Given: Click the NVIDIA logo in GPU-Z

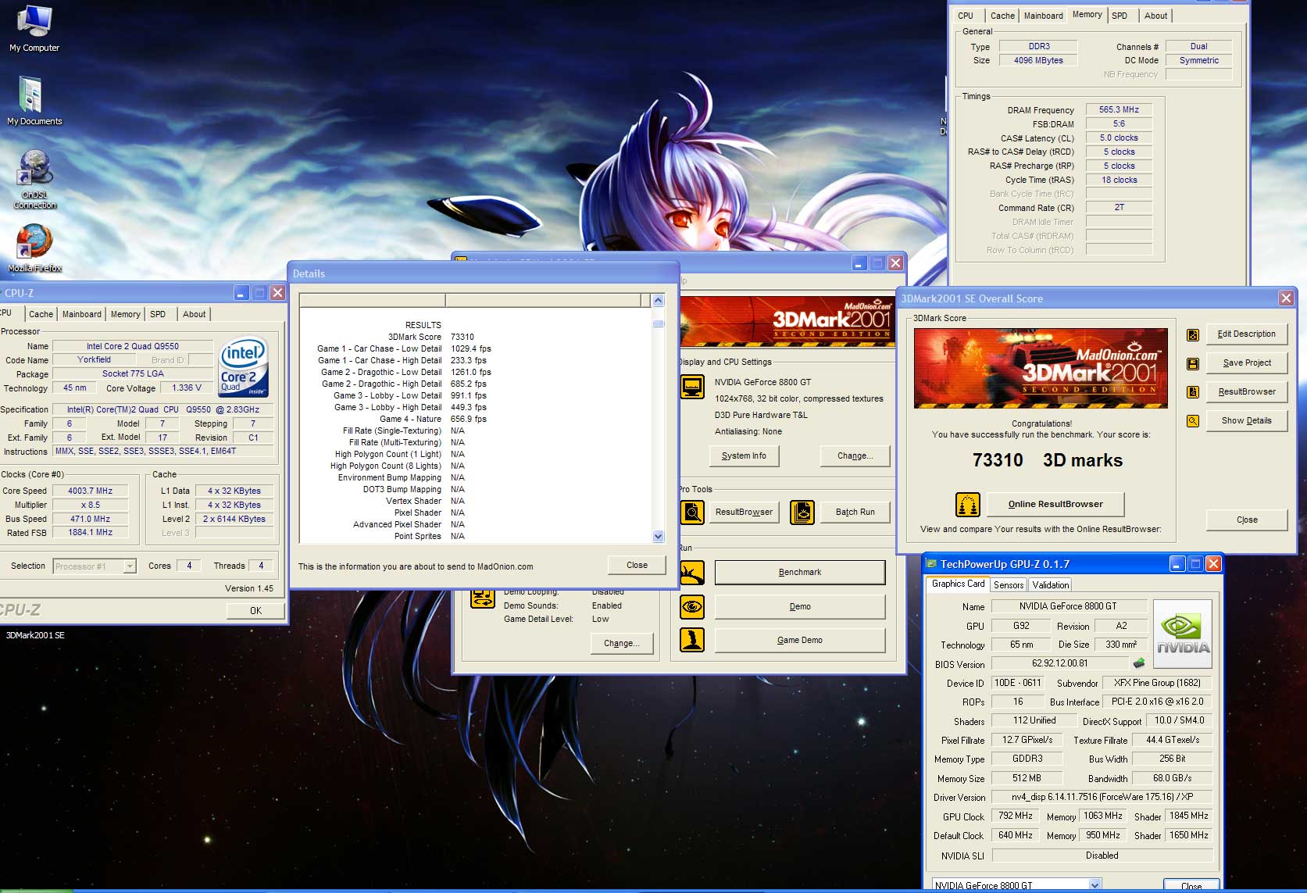Looking at the screenshot, I should pos(1183,634).
